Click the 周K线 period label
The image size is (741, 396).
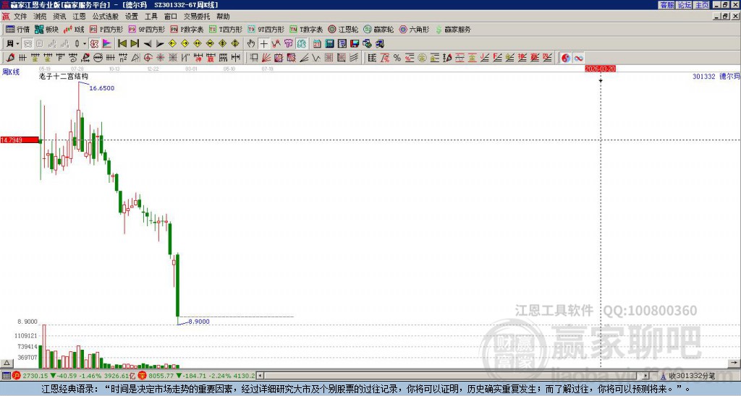point(11,72)
